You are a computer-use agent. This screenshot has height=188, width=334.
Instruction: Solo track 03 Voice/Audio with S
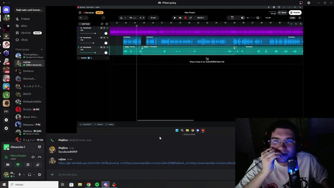click(104, 47)
